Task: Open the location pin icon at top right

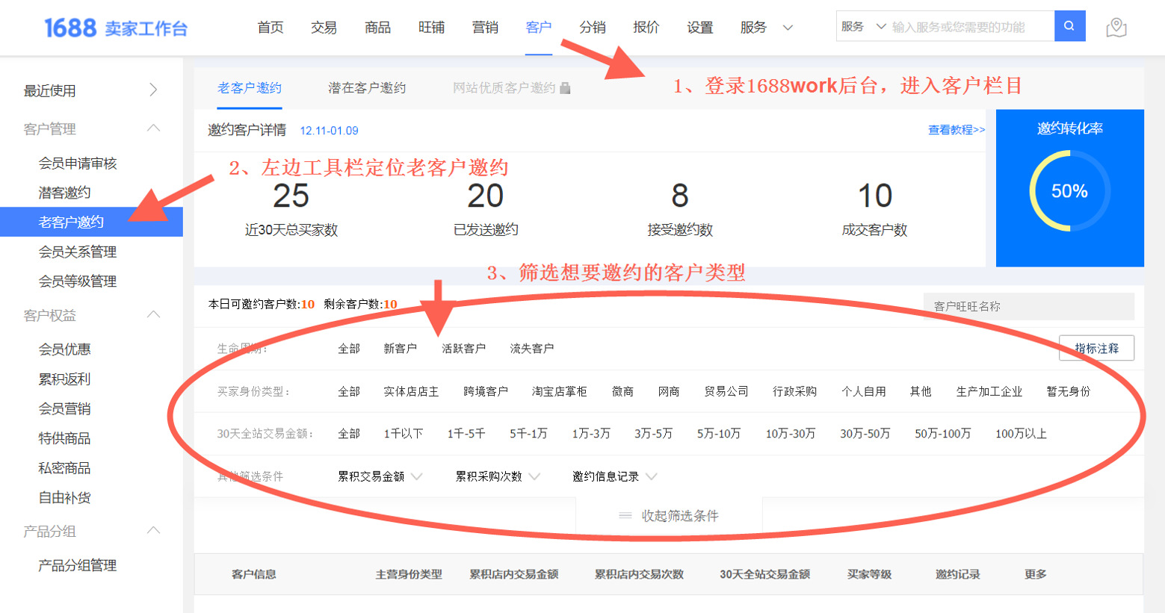Action: pyautogui.click(x=1116, y=28)
